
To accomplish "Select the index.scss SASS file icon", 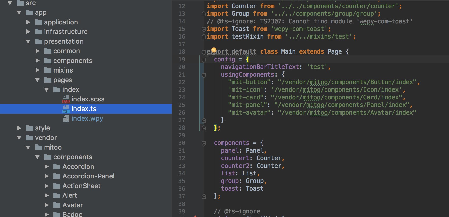I will click(x=66, y=99).
